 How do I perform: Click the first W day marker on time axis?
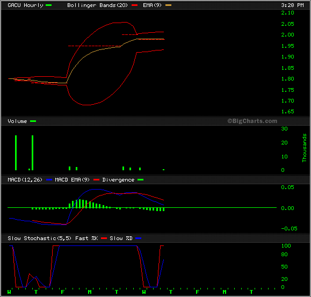click(x=9, y=292)
